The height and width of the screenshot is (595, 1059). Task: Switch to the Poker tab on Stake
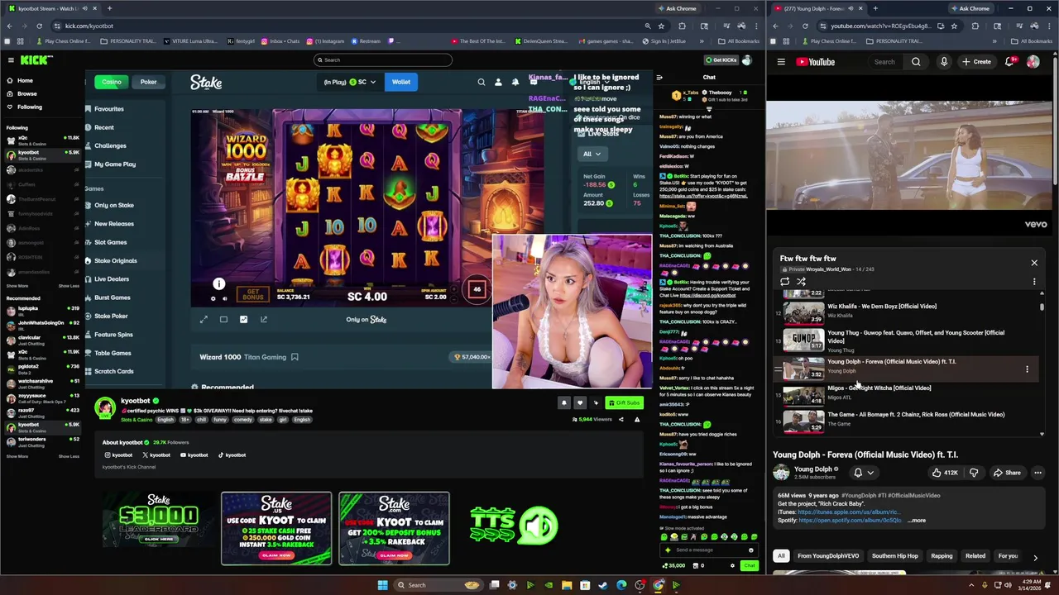point(148,82)
